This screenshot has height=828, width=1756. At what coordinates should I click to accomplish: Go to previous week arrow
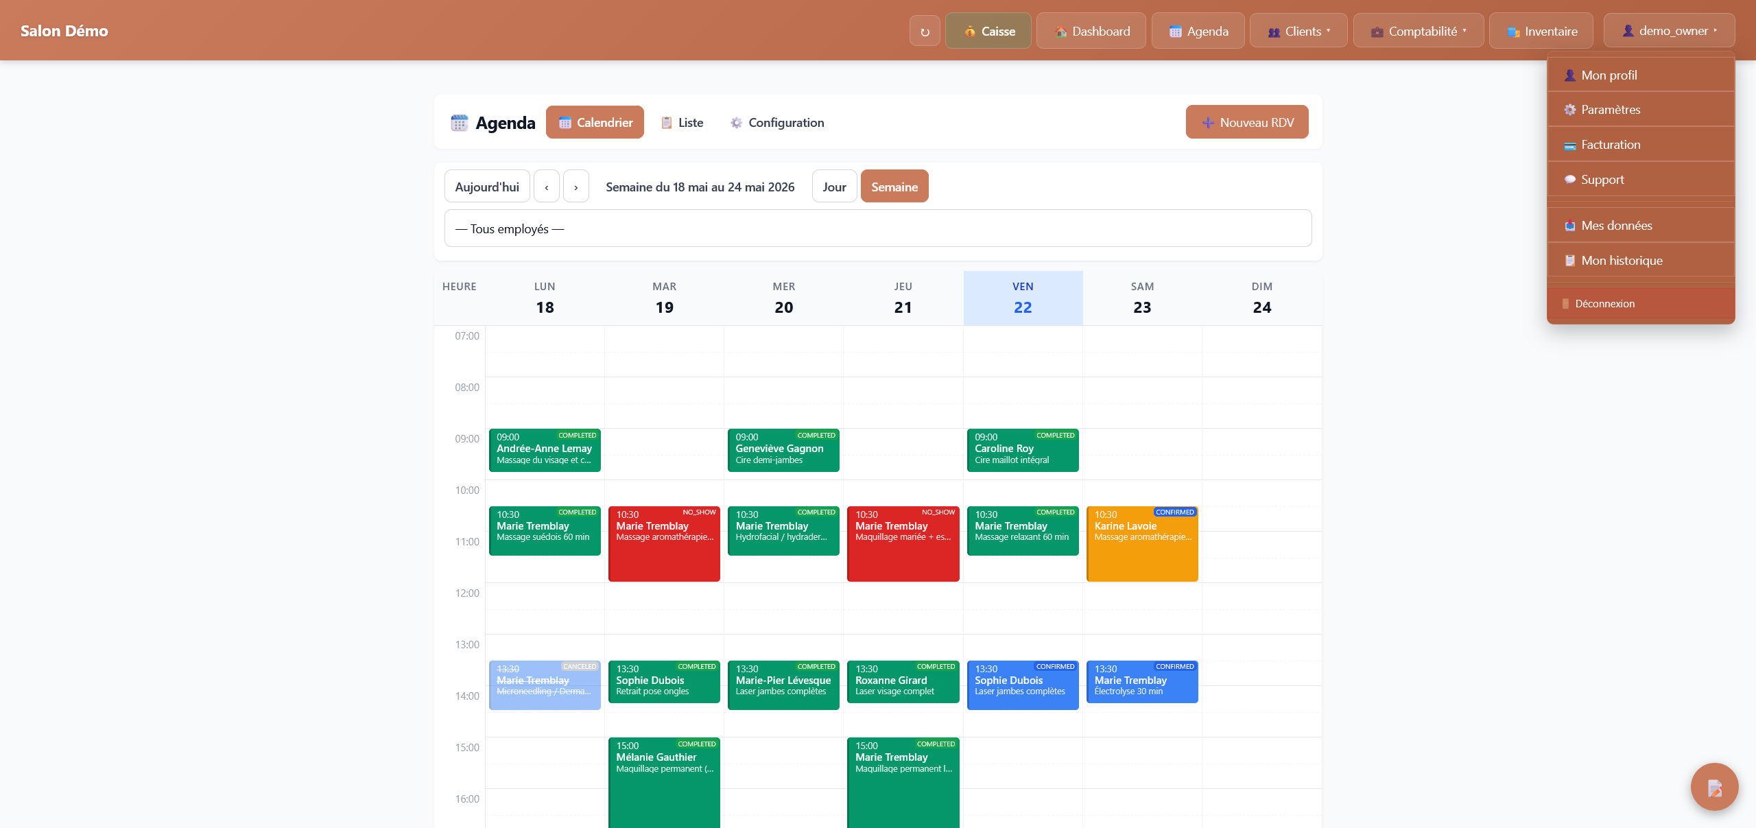[547, 187]
